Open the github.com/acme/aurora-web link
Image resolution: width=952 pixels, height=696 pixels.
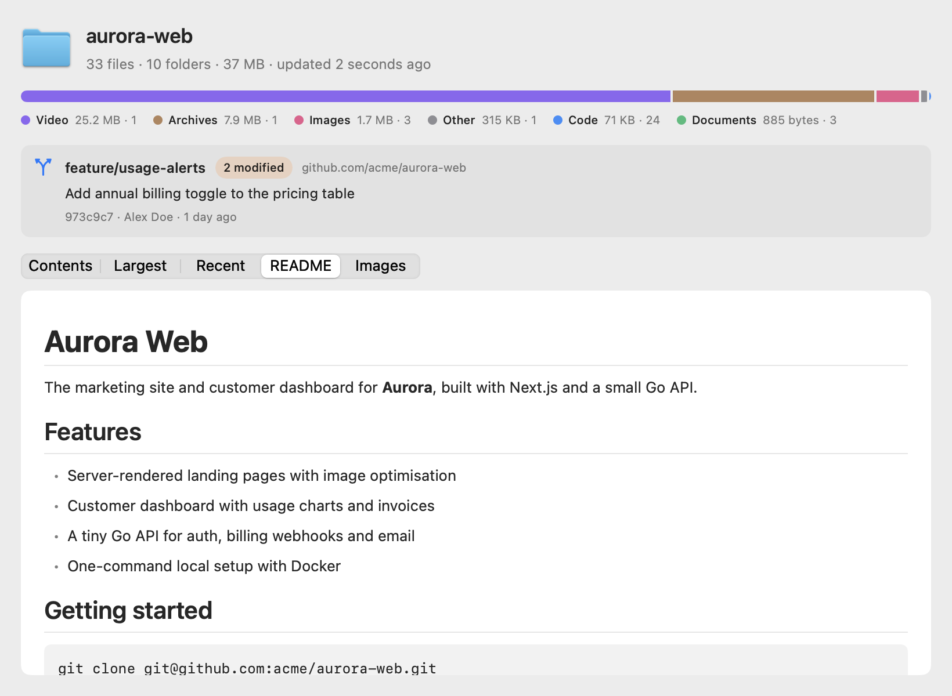[x=384, y=168]
